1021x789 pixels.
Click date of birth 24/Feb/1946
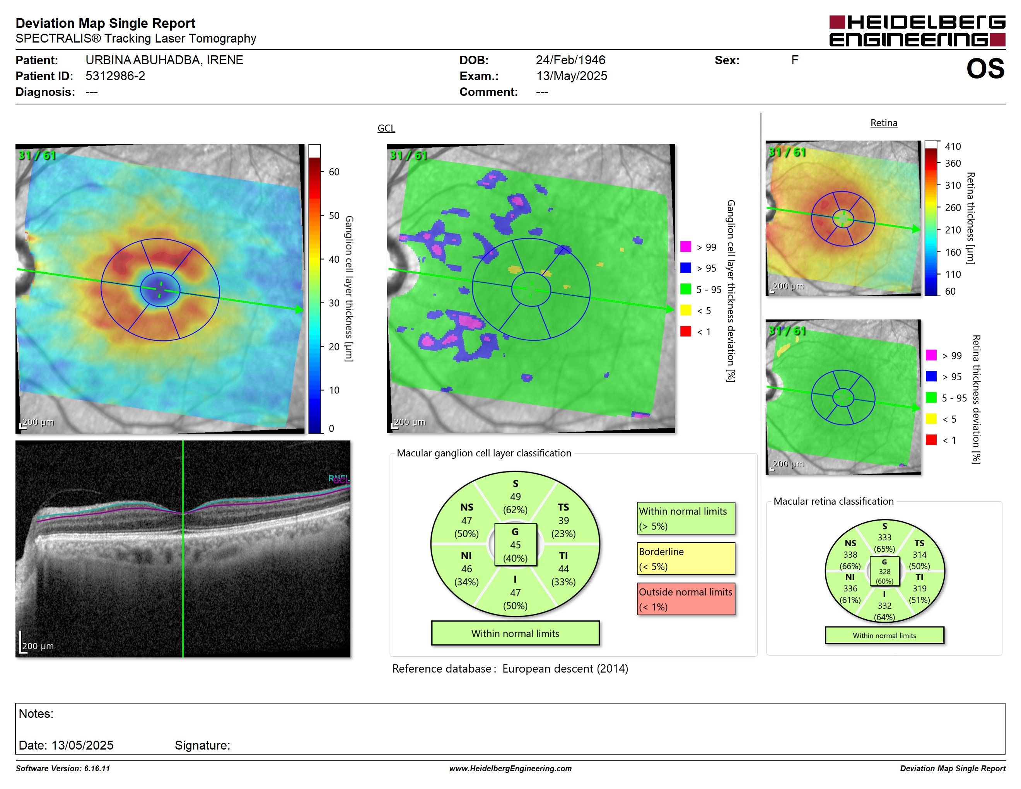click(570, 60)
